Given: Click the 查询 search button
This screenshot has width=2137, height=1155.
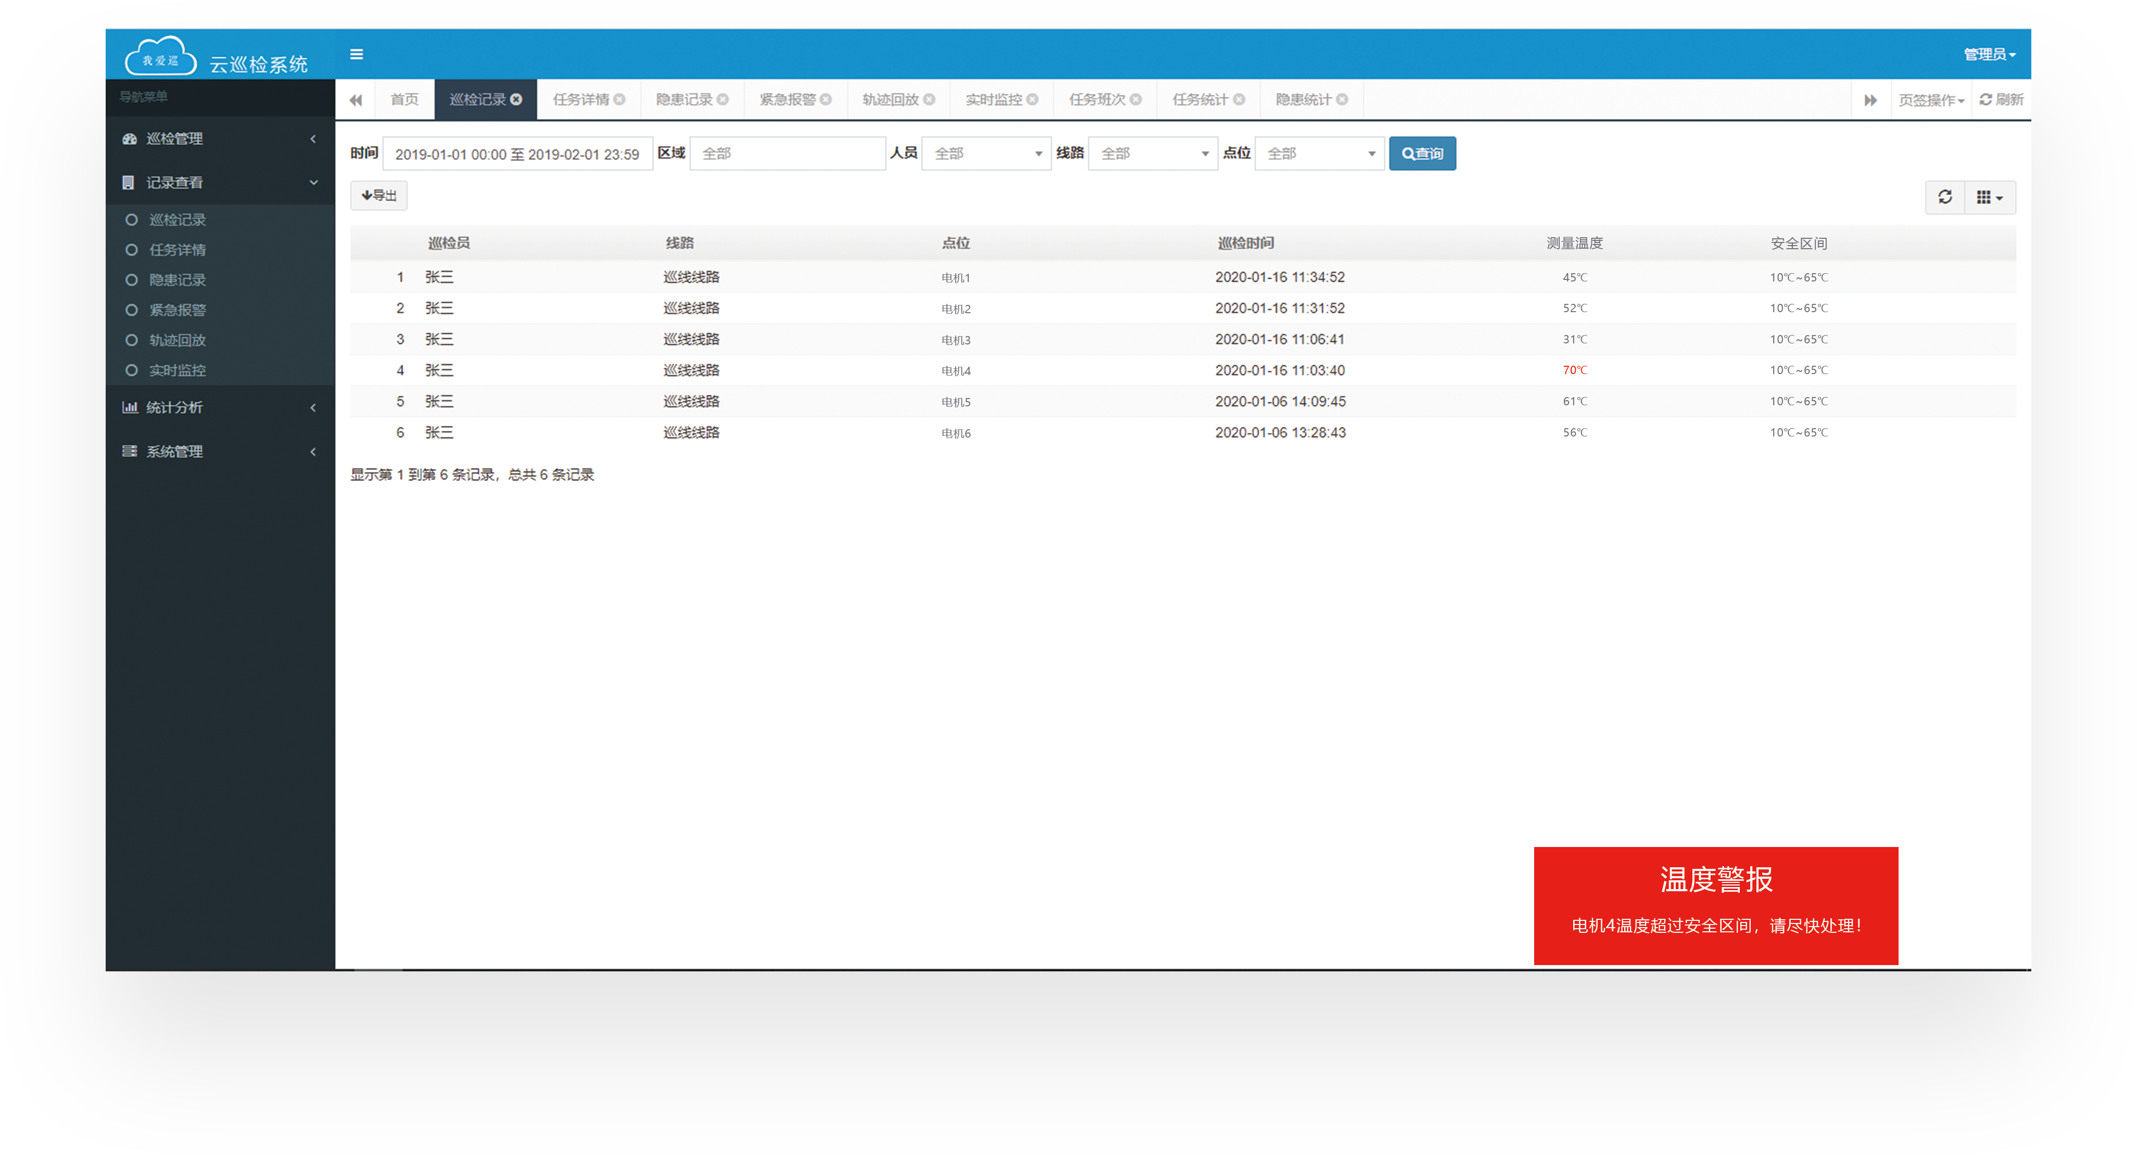Looking at the screenshot, I should (x=1422, y=153).
